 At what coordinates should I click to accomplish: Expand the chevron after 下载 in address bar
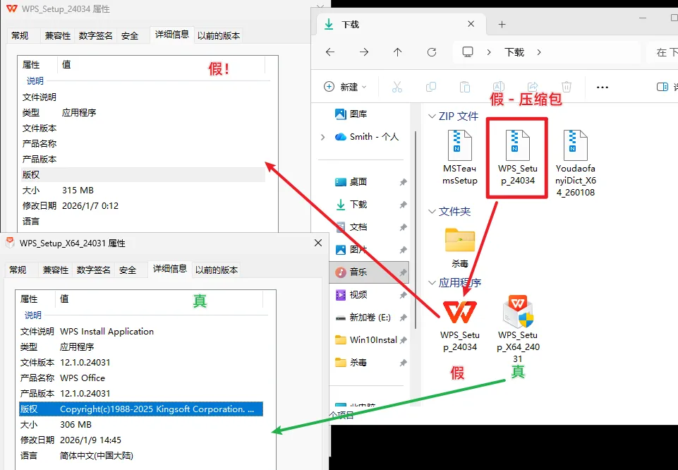click(539, 52)
